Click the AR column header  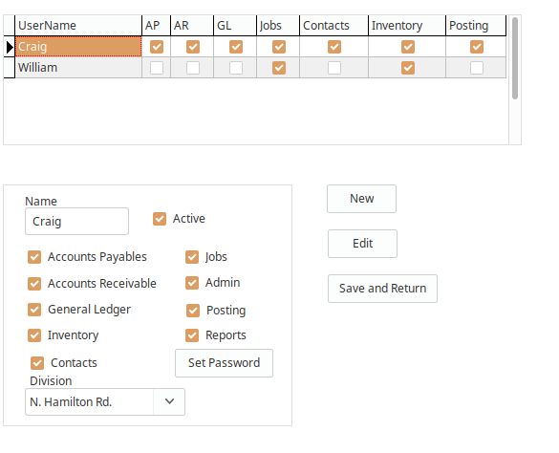tap(192, 25)
